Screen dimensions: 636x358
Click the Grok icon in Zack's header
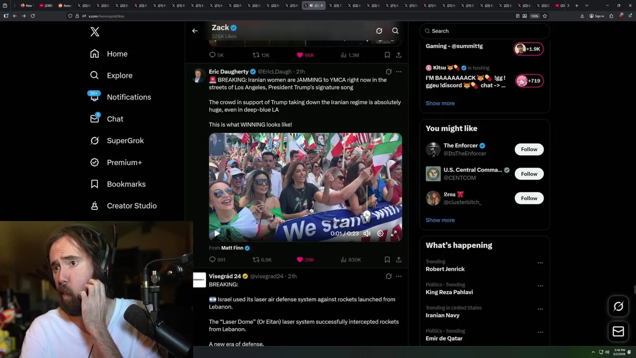pos(379,31)
